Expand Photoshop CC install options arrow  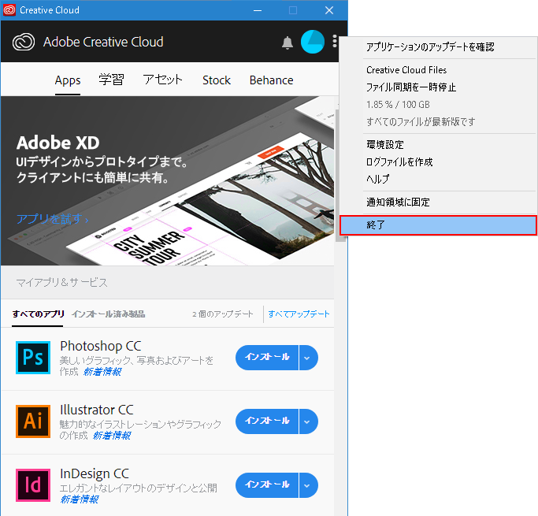tap(308, 358)
